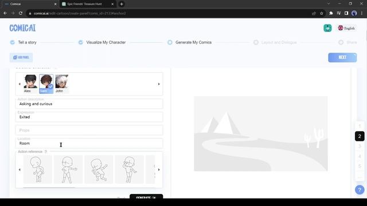Jump to panel 1 in navigator

[x=360, y=126]
